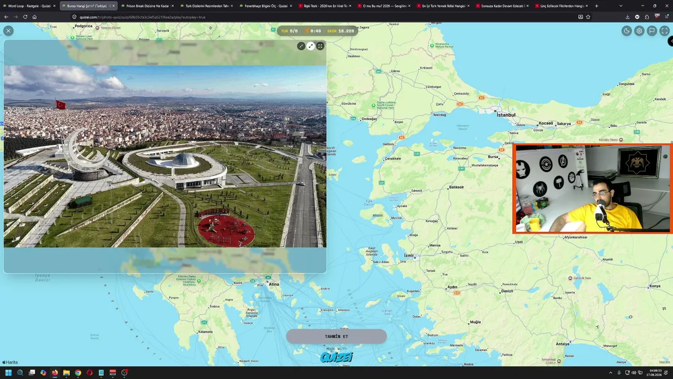The width and height of the screenshot is (673, 379).
Task: Bookmark this page with the star icon
Action: pyautogui.click(x=588, y=17)
